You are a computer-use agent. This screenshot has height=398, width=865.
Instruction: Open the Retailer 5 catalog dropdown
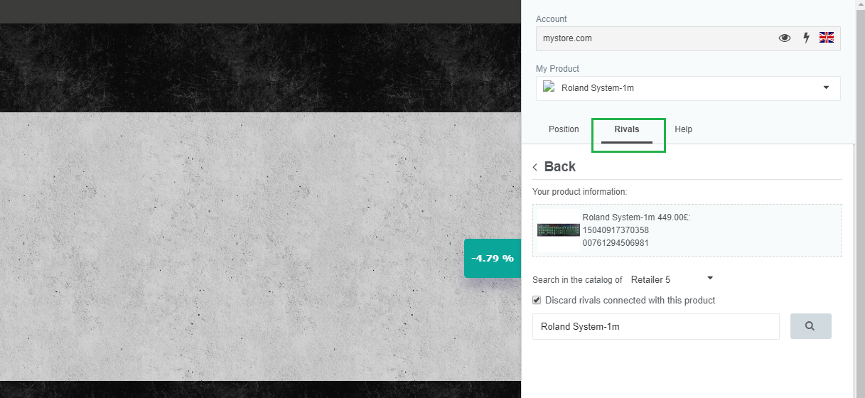coord(672,279)
